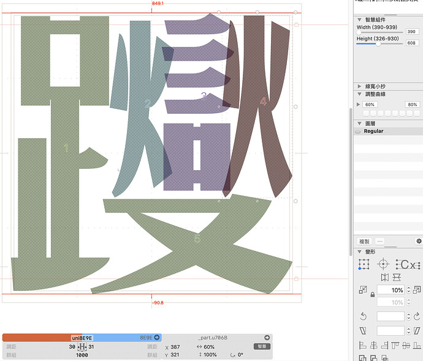This screenshot has width=423, height=361.
Task: Align selection to right edges
Action: click(x=384, y=345)
